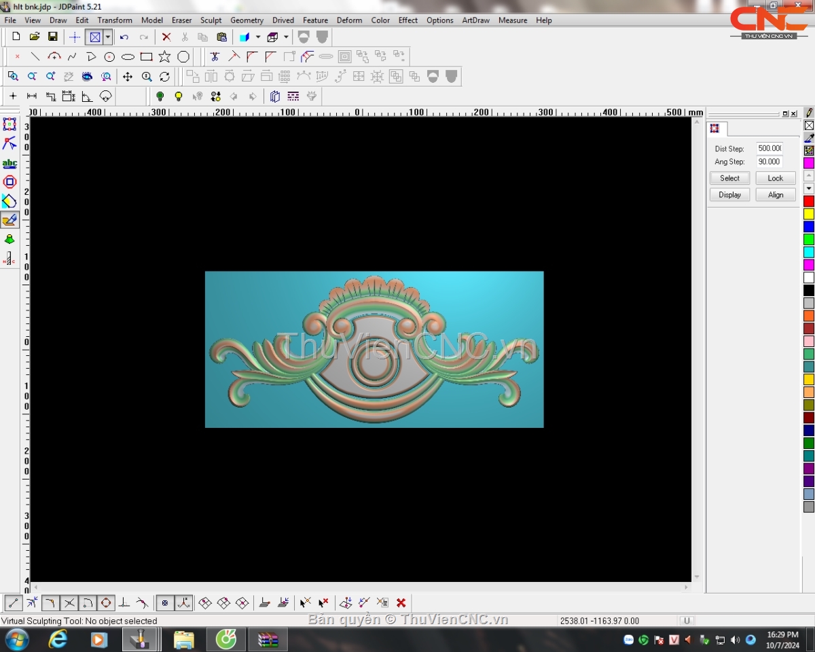Select the star shape tool
This screenshot has height=652, width=815.
click(x=164, y=56)
